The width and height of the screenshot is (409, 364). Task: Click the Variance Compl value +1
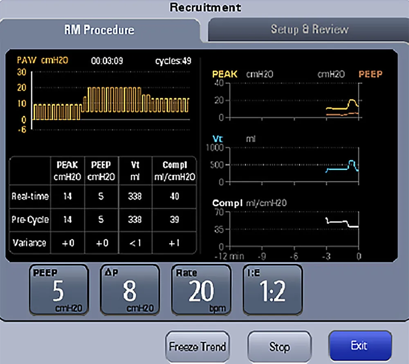[174, 243]
